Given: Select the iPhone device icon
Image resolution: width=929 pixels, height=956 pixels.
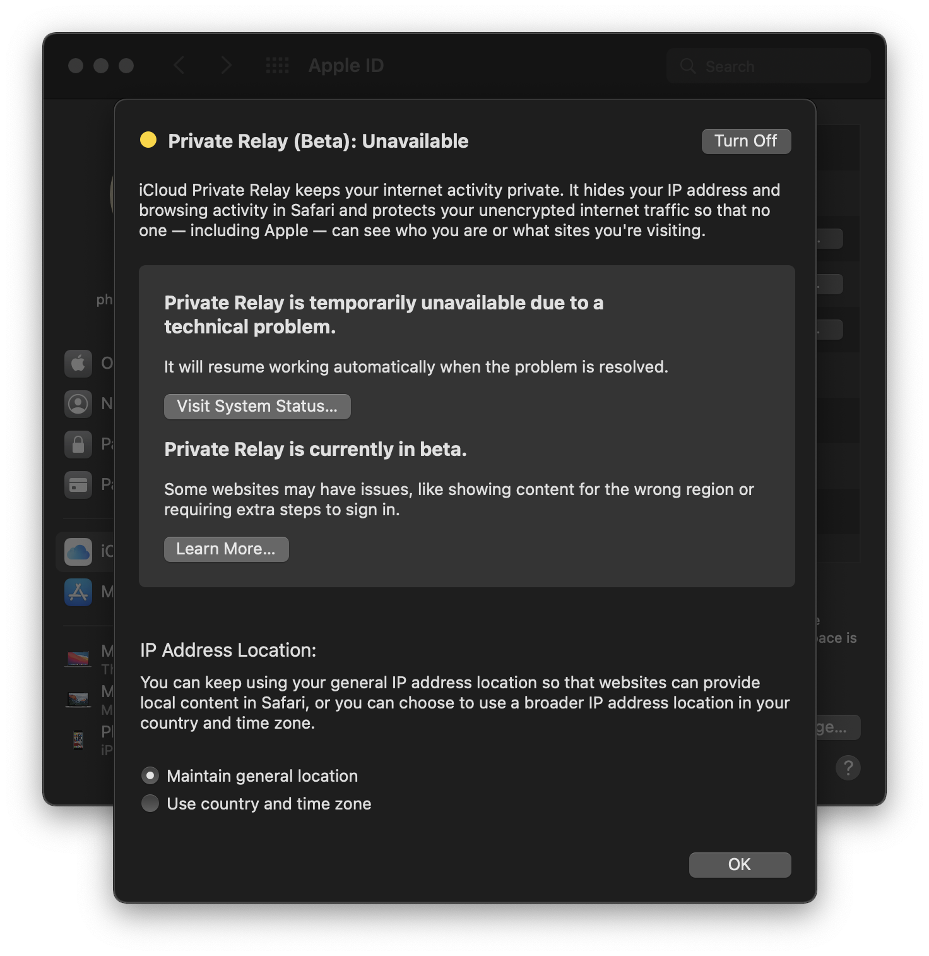Looking at the screenshot, I should click(x=78, y=739).
